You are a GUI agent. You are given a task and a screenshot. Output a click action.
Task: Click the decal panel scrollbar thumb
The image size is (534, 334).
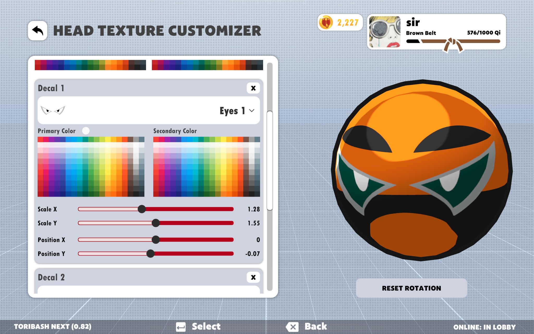coord(270,160)
